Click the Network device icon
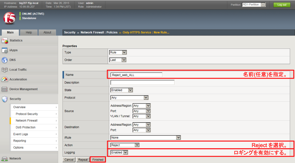Screen dimensions: 295x163 pos(5,159)
